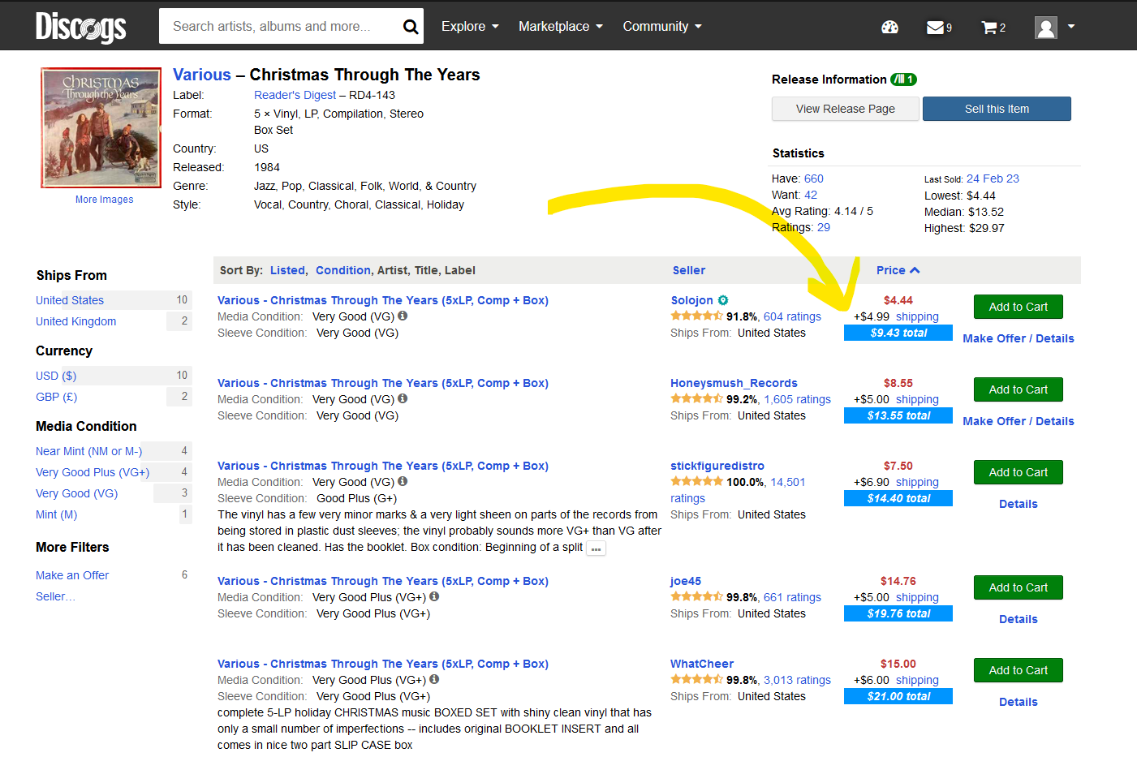Click the badge icon next to Solojon
1137x757 pixels.
pyautogui.click(x=723, y=300)
